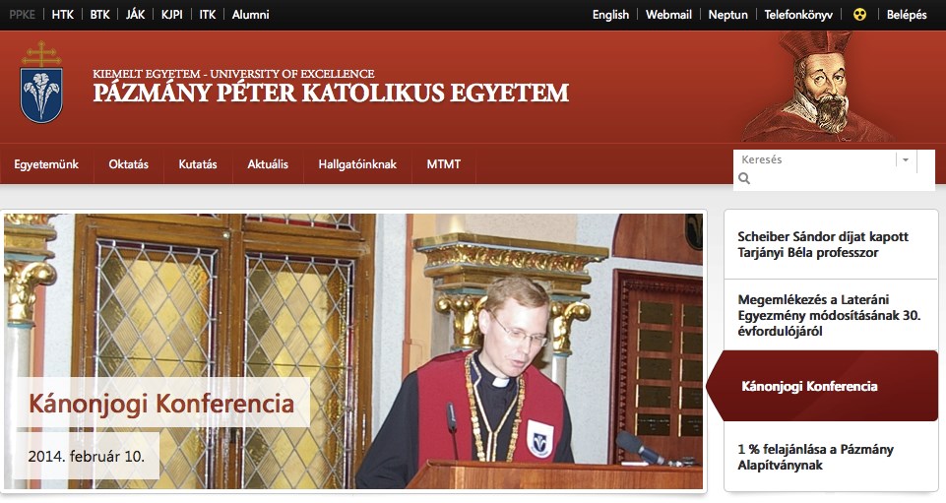This screenshot has height=503, width=946.
Task: Click the yellow accessibility icon in top bar
Action: click(x=859, y=15)
